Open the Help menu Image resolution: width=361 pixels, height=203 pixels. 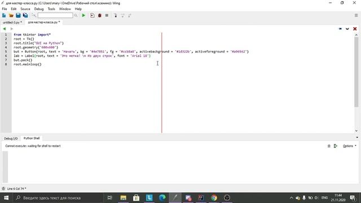(78, 9)
